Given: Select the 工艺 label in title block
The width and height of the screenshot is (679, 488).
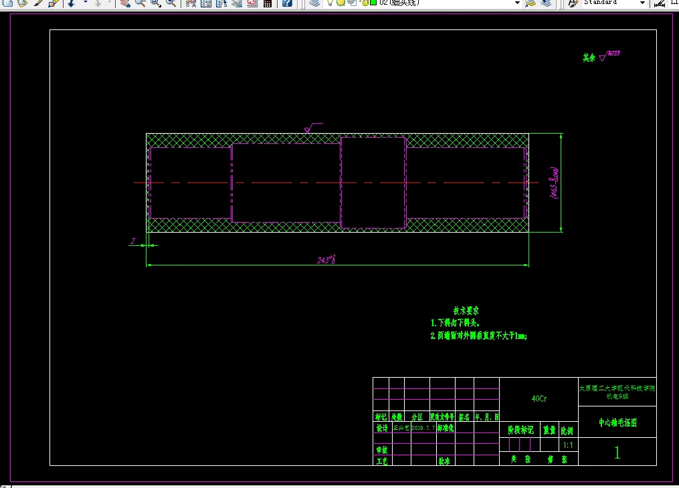Looking at the screenshot, I should 382,462.
